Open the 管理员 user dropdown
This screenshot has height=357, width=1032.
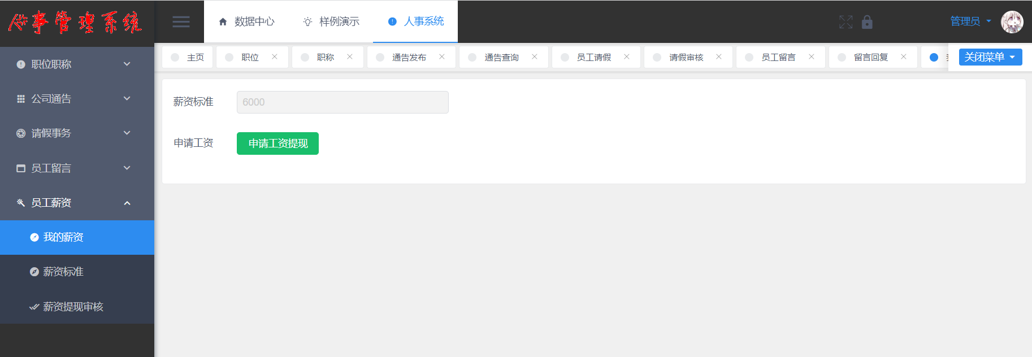tap(971, 21)
